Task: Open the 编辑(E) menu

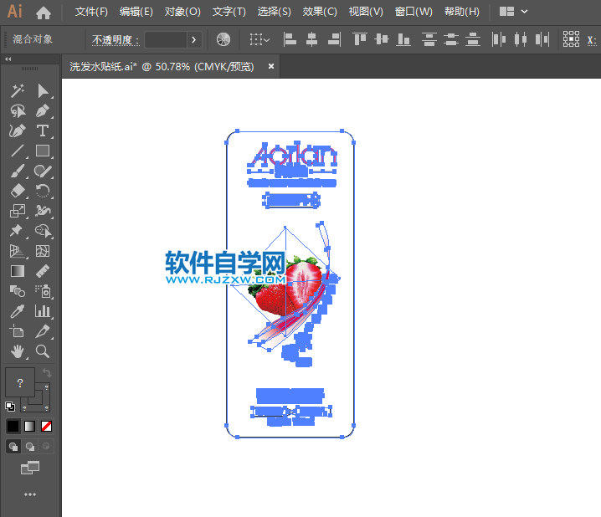Action: (136, 12)
